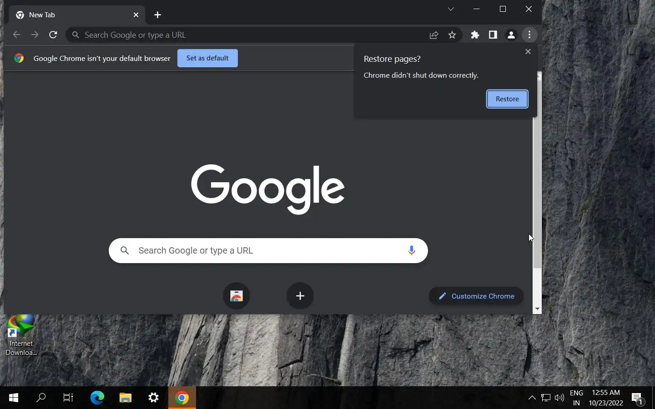
Task: Launch Microsoft Edge from taskbar
Action: tap(97, 398)
